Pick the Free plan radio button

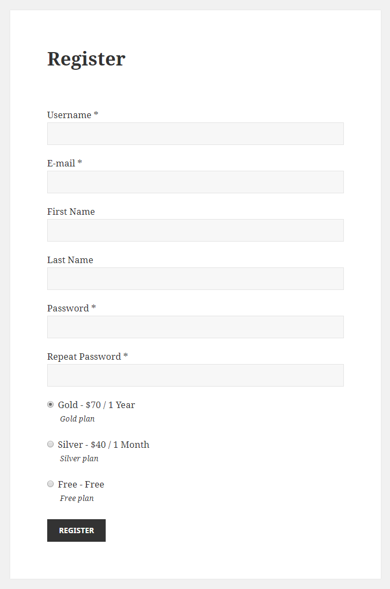[x=50, y=484]
